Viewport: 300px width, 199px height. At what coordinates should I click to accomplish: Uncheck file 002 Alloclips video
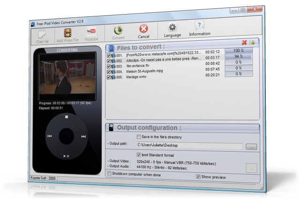tap(109, 61)
